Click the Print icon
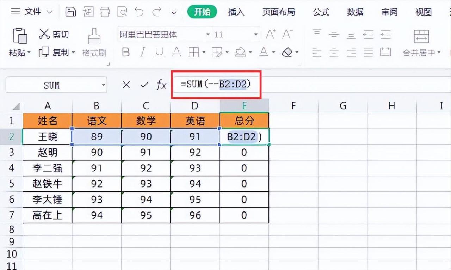 105,12
